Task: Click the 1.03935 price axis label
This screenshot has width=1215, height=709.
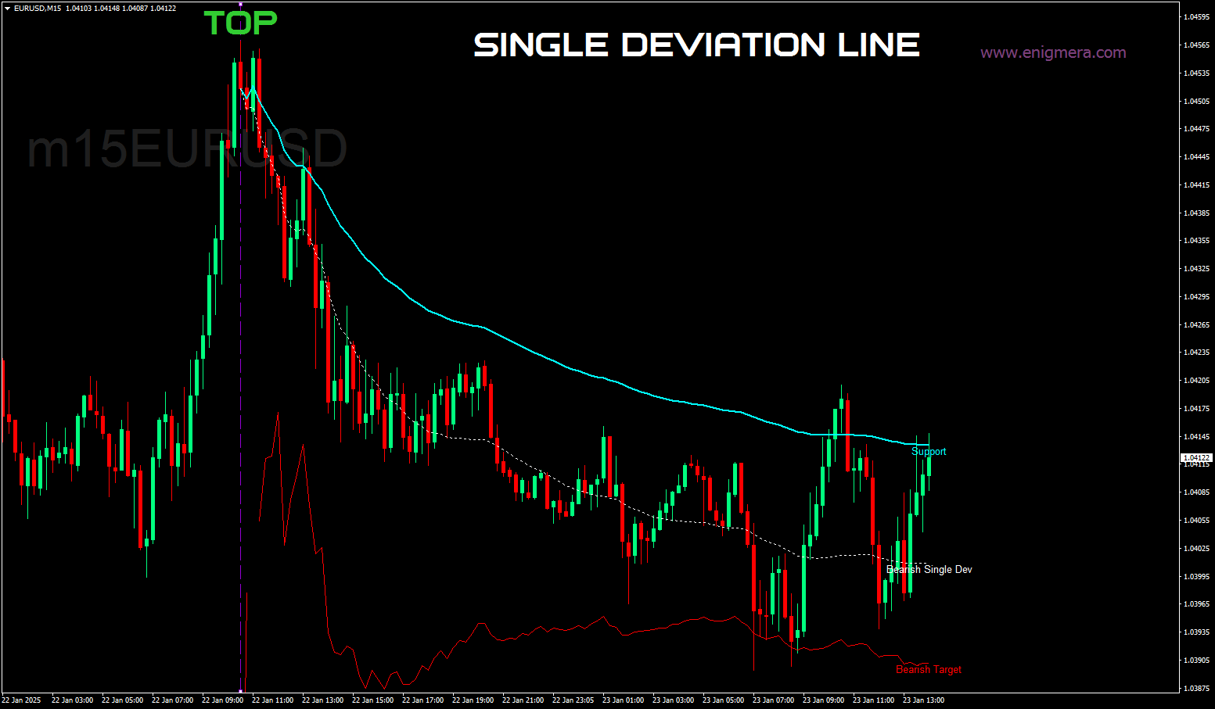Action: click(x=1197, y=632)
